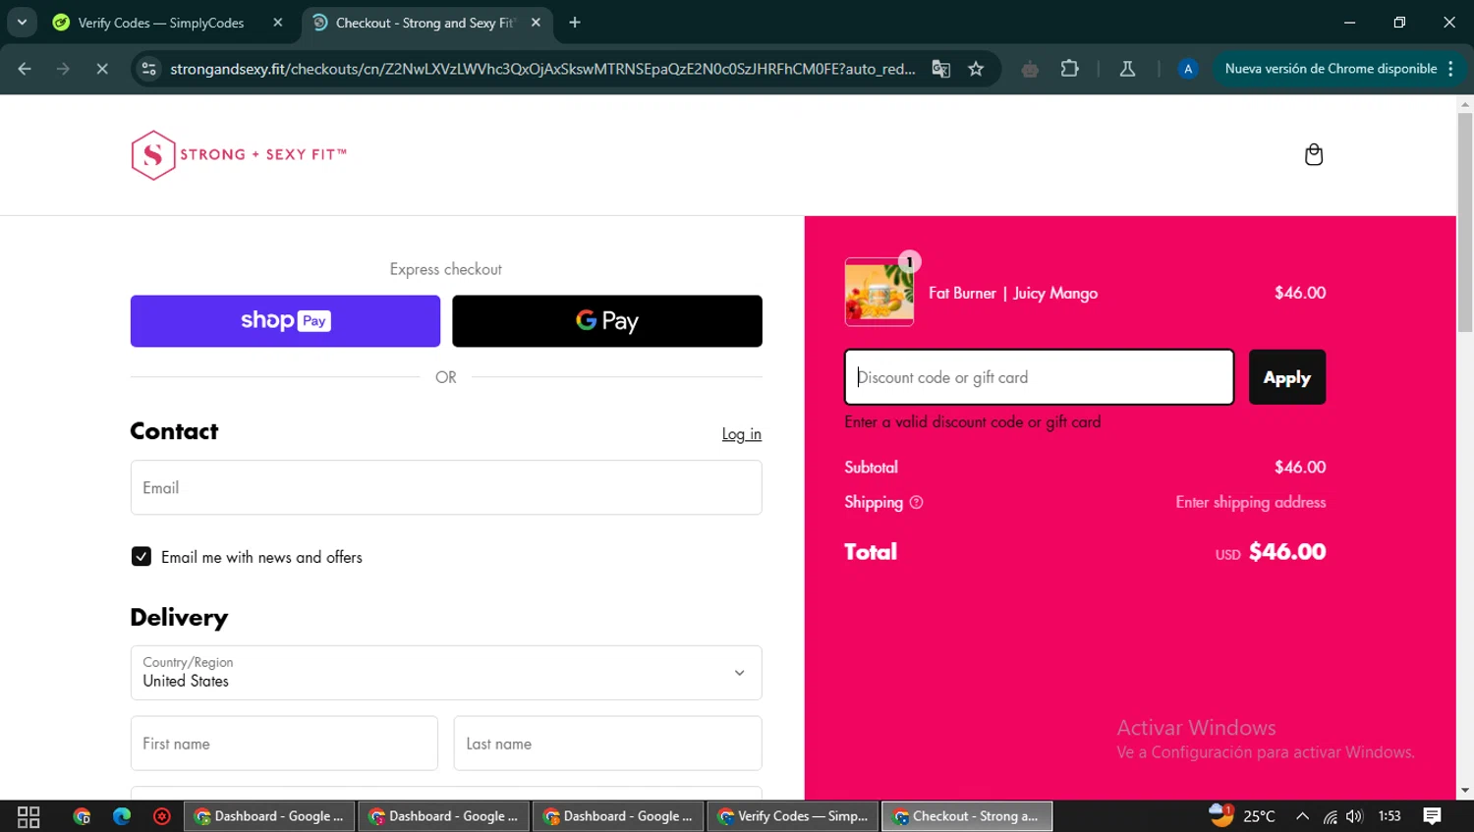
Task: Open Chrome Labs flask icon
Action: (1127, 69)
